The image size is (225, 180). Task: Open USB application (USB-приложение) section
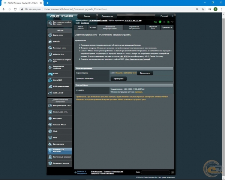coord(60,86)
